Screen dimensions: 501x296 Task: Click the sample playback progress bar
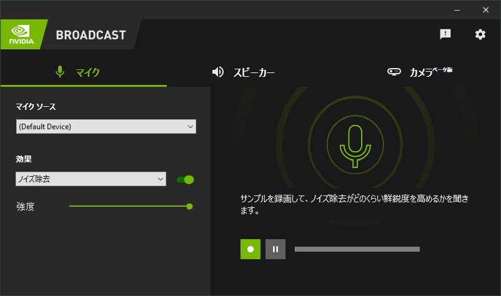[357, 249]
